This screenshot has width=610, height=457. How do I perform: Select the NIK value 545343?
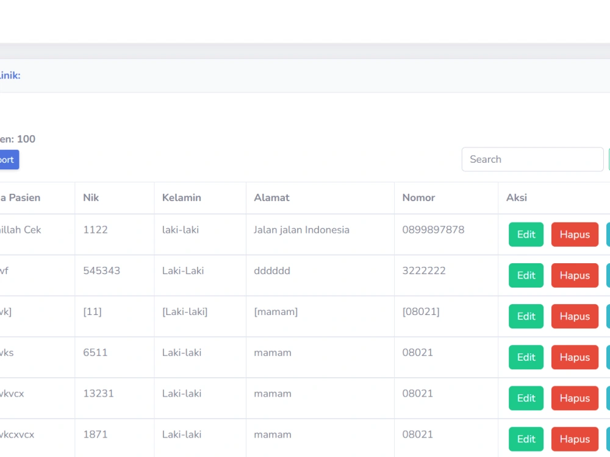click(101, 271)
